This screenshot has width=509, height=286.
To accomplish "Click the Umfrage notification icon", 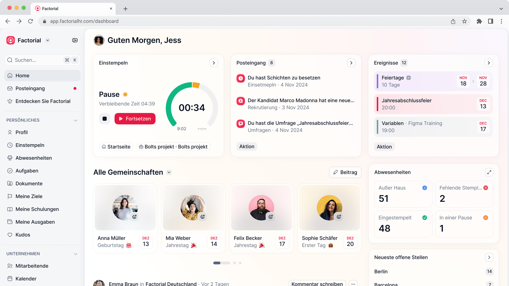I will click(241, 124).
